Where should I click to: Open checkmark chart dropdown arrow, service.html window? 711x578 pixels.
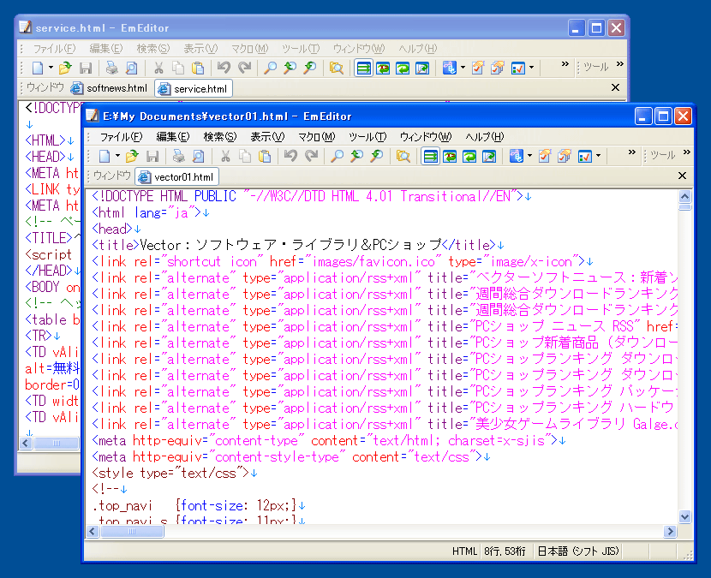tap(531, 68)
